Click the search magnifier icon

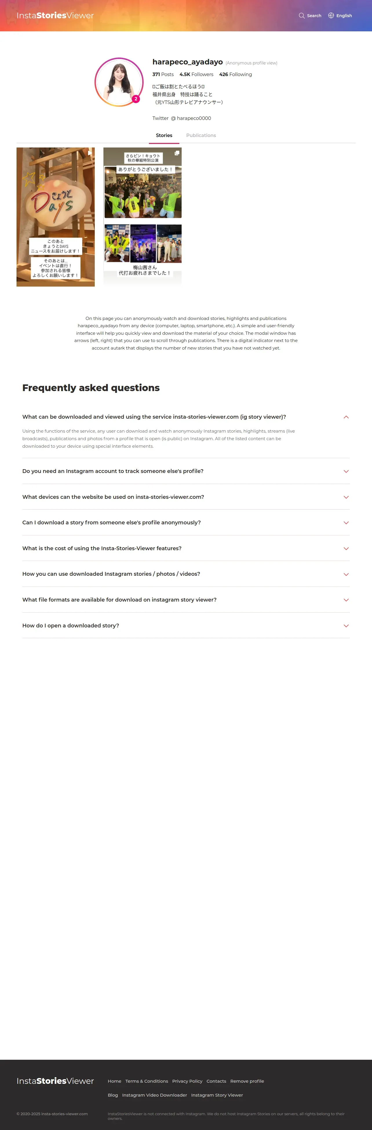(302, 16)
